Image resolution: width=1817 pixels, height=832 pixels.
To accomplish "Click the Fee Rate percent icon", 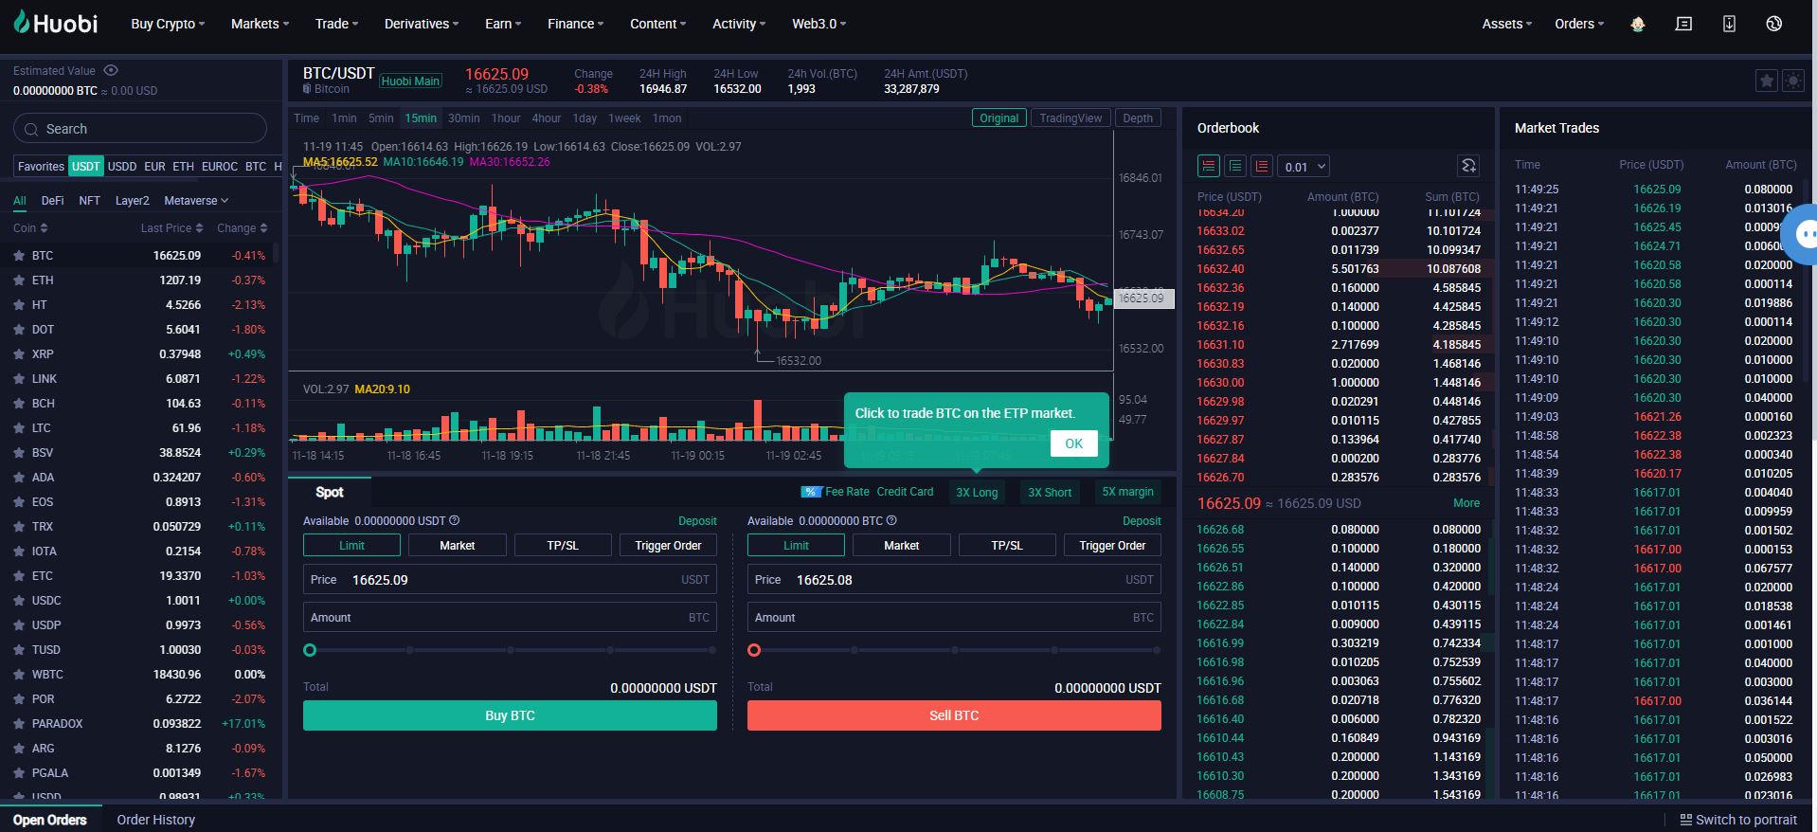I will (x=811, y=492).
